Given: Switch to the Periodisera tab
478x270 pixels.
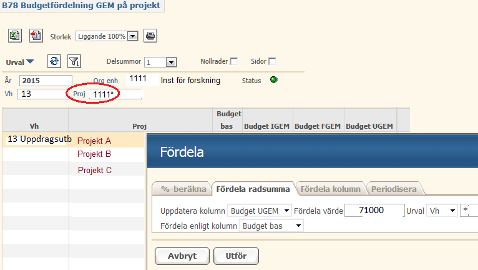Looking at the screenshot, I should coord(394,189).
